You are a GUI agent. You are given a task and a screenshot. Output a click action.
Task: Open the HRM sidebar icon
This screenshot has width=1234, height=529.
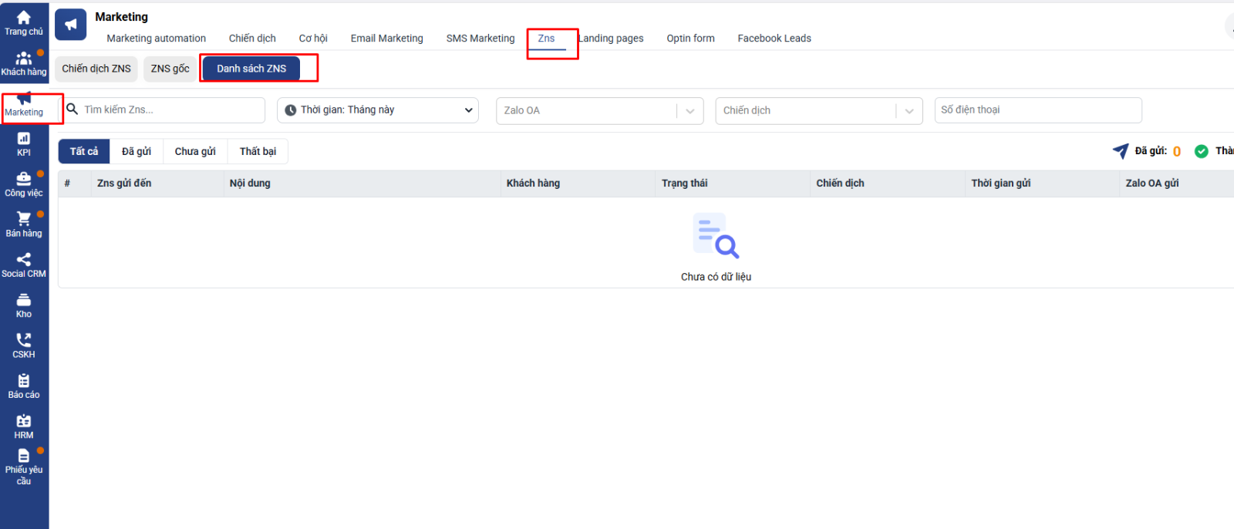pyautogui.click(x=24, y=426)
